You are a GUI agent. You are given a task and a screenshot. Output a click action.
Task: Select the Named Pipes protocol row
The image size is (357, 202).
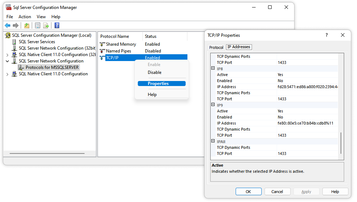pyautogui.click(x=143, y=51)
